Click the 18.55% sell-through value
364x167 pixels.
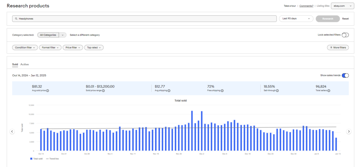(269, 86)
